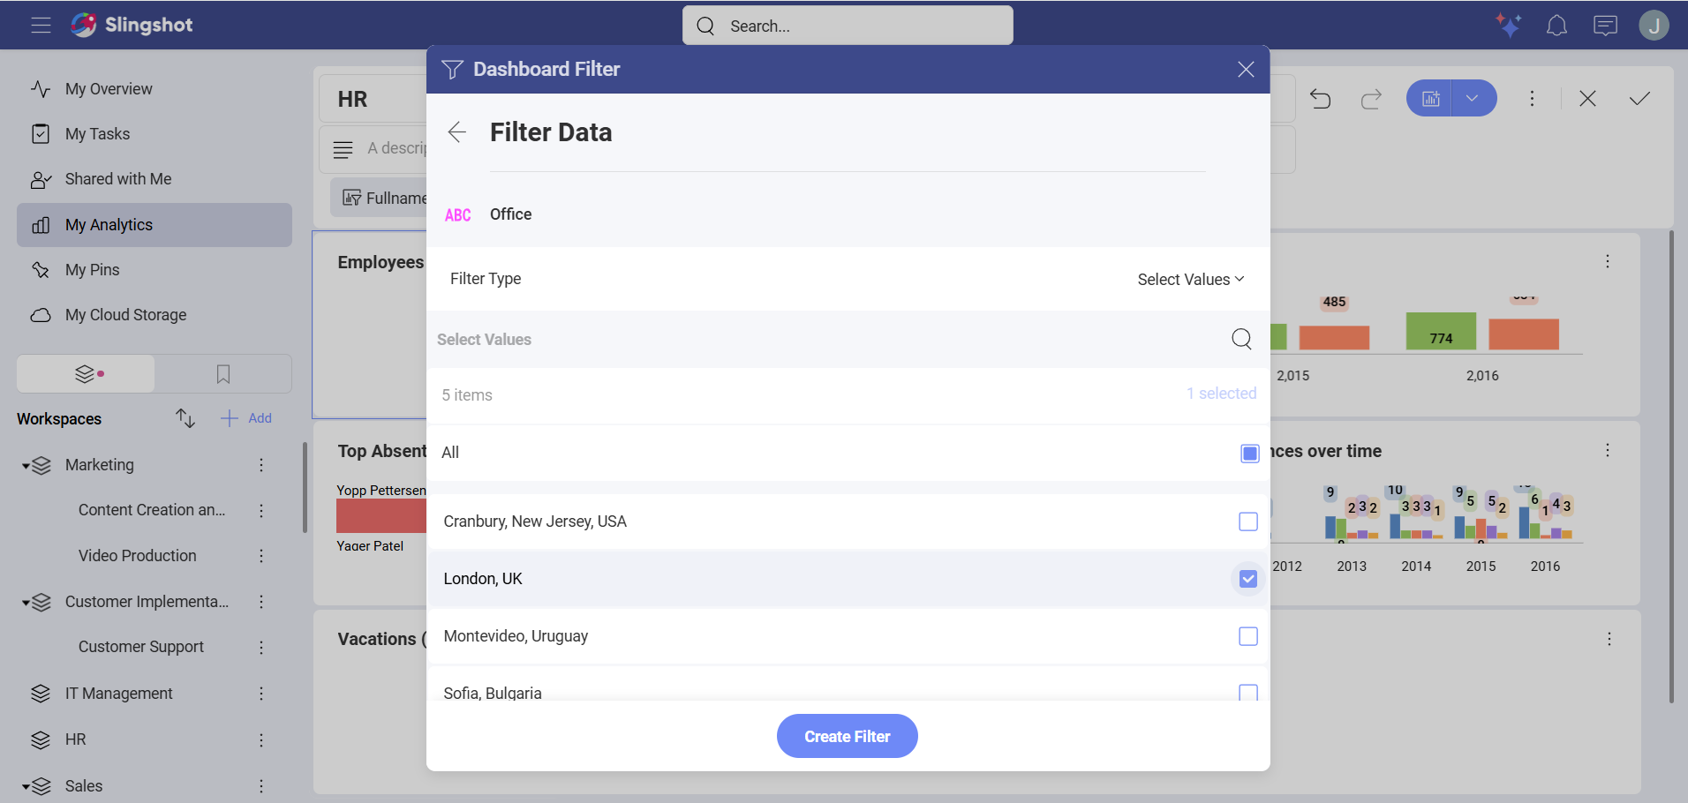Open the AI sparkle assistant icon
This screenshot has width=1688, height=803.
tap(1508, 25)
